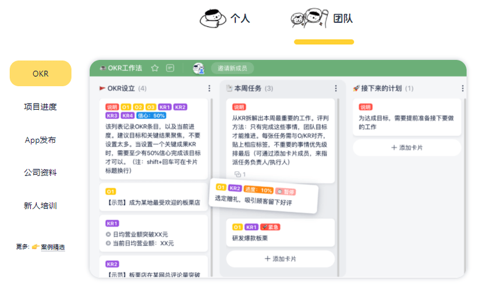The image size is (482, 293).
Task: Follow the 案例精选 link
Action: (53, 247)
